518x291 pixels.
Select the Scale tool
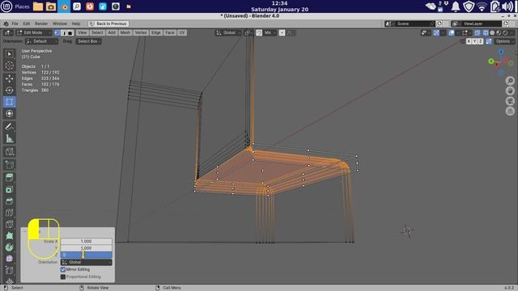tap(9, 102)
